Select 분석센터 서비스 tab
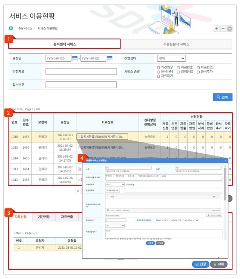This screenshot has height=279, width=240. [x=65, y=44]
